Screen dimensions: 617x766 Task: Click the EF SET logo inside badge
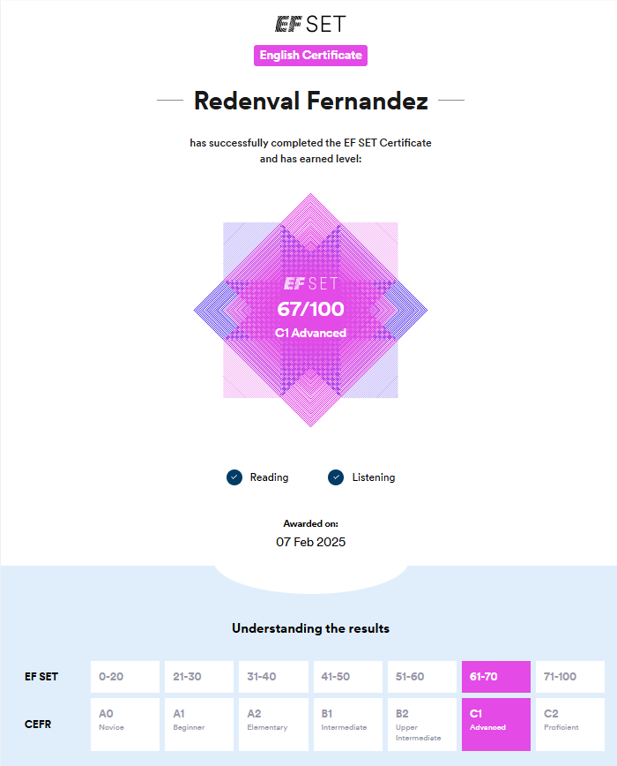tap(310, 284)
